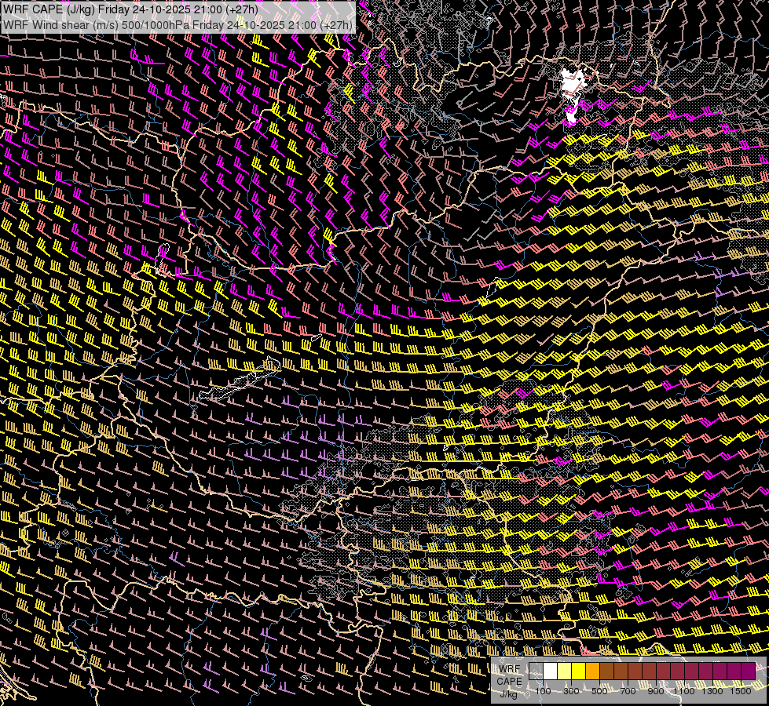Click the 900 label on CAPE legend
The width and height of the screenshot is (769, 706).
pos(656,691)
